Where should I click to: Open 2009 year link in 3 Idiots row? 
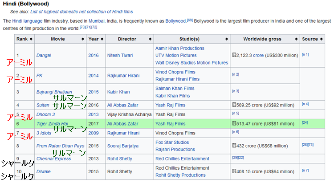coord(94,133)
